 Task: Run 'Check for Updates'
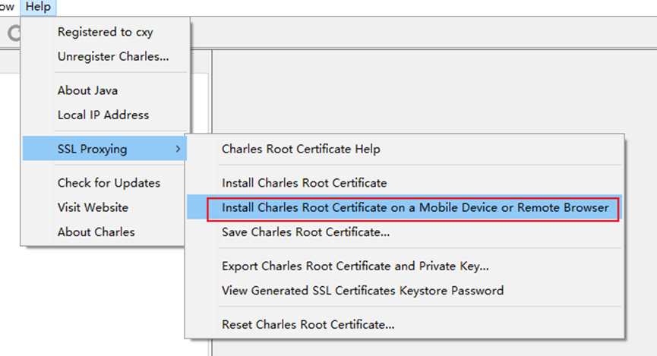click(109, 183)
